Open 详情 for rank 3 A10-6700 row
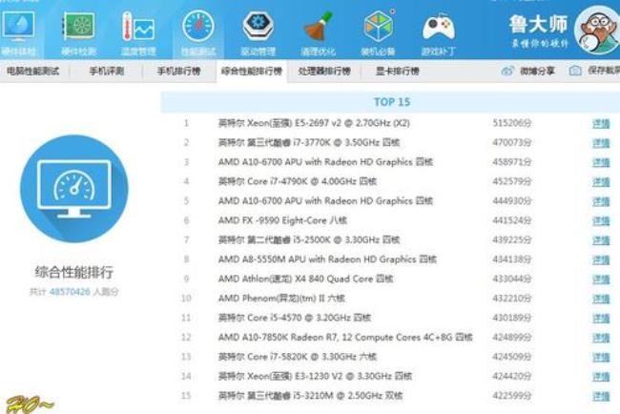This screenshot has width=620, height=414. (x=601, y=162)
